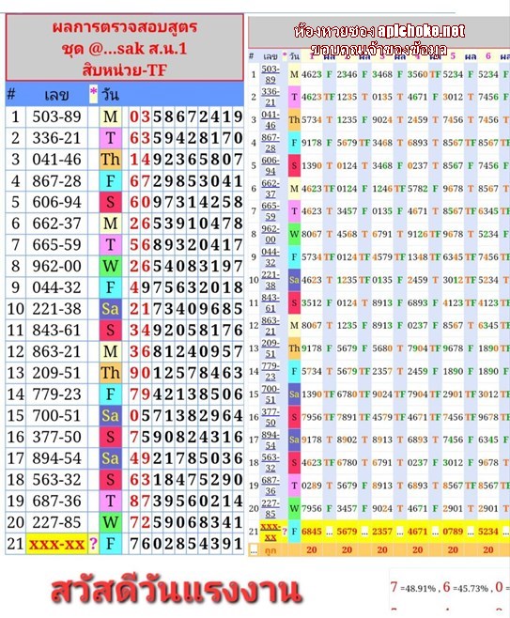This screenshot has width=510, height=618.
Task: Click the red S day cell in row 5
Action: point(110,202)
